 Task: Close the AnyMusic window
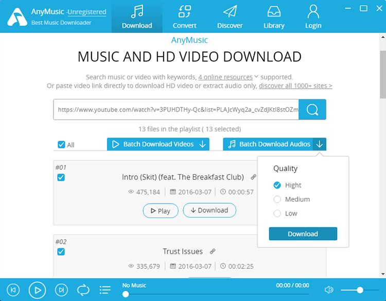pyautogui.click(x=379, y=8)
